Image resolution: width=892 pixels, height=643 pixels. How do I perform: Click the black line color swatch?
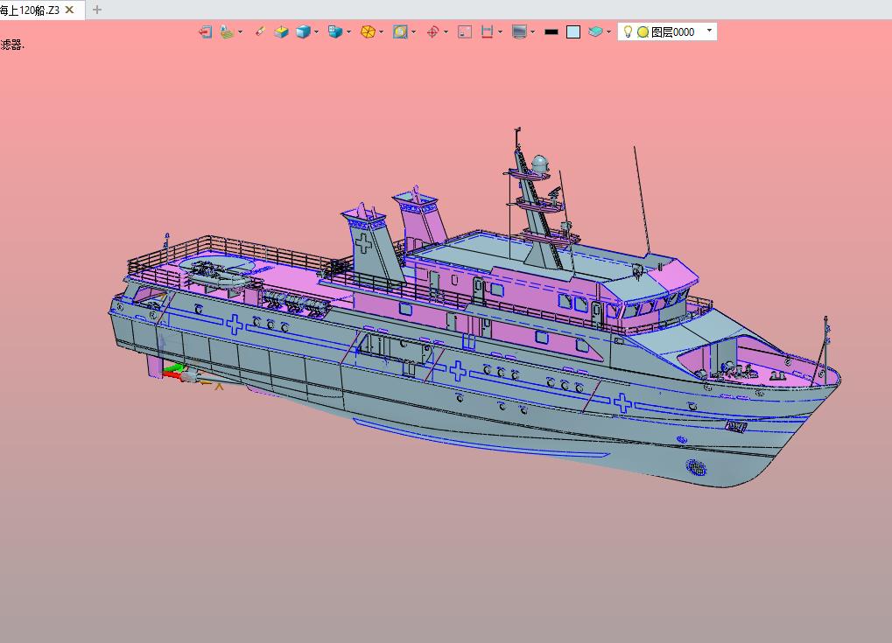[551, 31]
